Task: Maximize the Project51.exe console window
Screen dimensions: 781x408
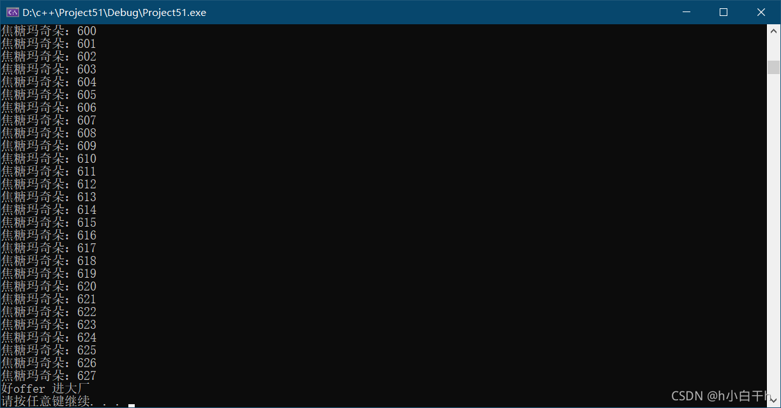Action: pos(724,12)
